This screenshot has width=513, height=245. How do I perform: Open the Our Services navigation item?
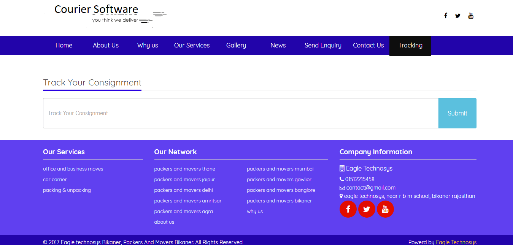coord(192,45)
